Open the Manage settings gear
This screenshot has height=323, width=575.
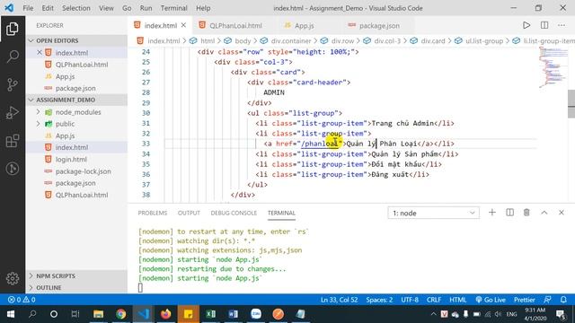coord(13,278)
